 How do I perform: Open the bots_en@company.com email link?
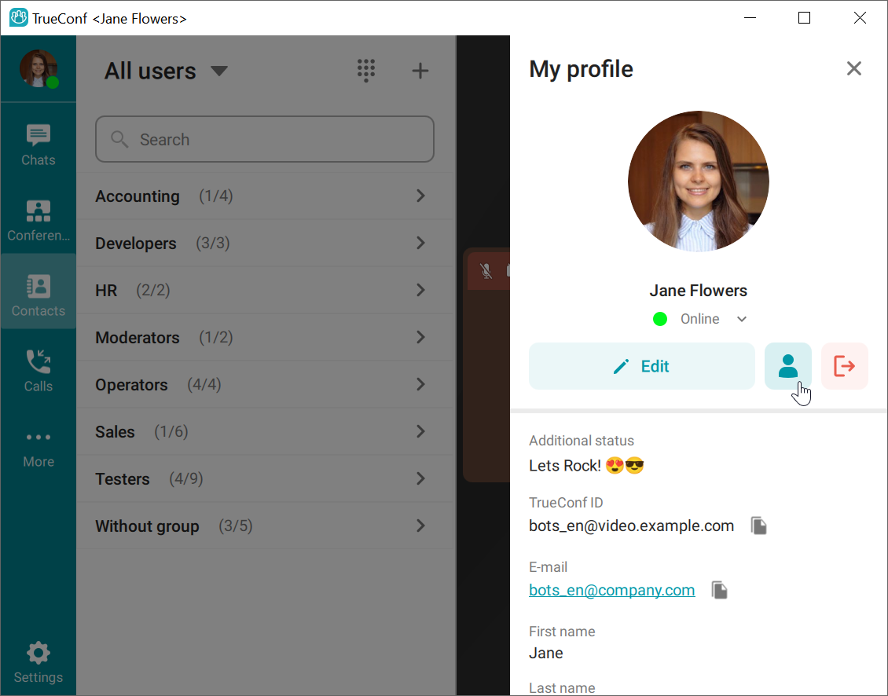611,590
